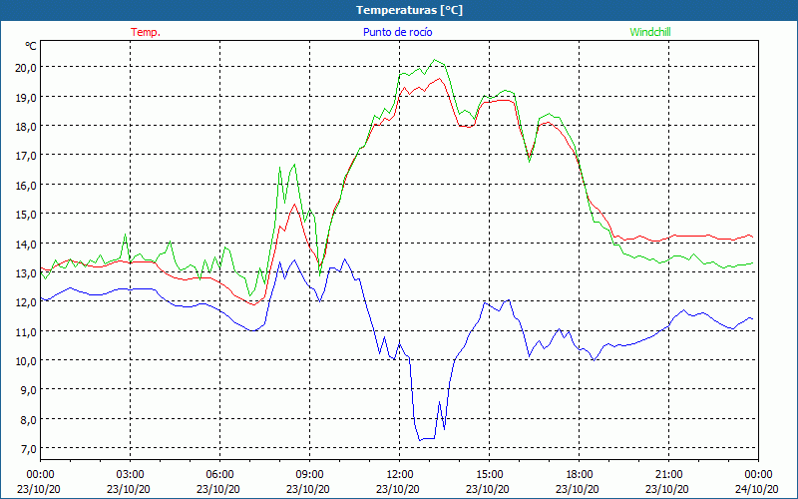Click the "7,0" y-axis value
Screen dimensions: 798x499
(x=28, y=448)
